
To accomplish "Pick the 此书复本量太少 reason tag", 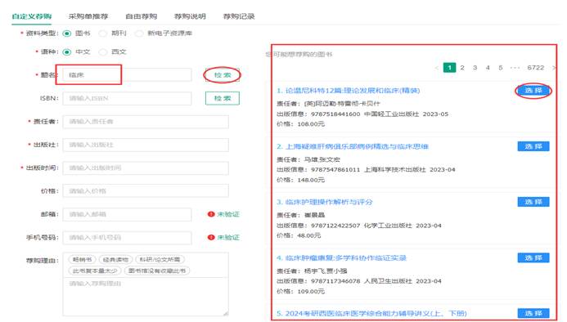I will [x=95, y=271].
